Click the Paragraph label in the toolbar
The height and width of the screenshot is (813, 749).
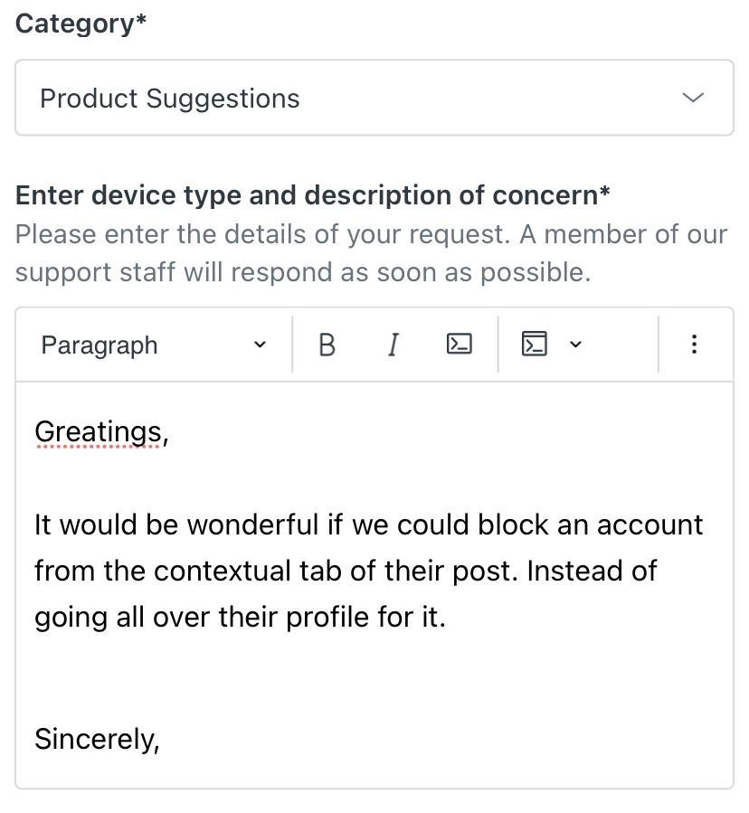pyautogui.click(x=99, y=345)
